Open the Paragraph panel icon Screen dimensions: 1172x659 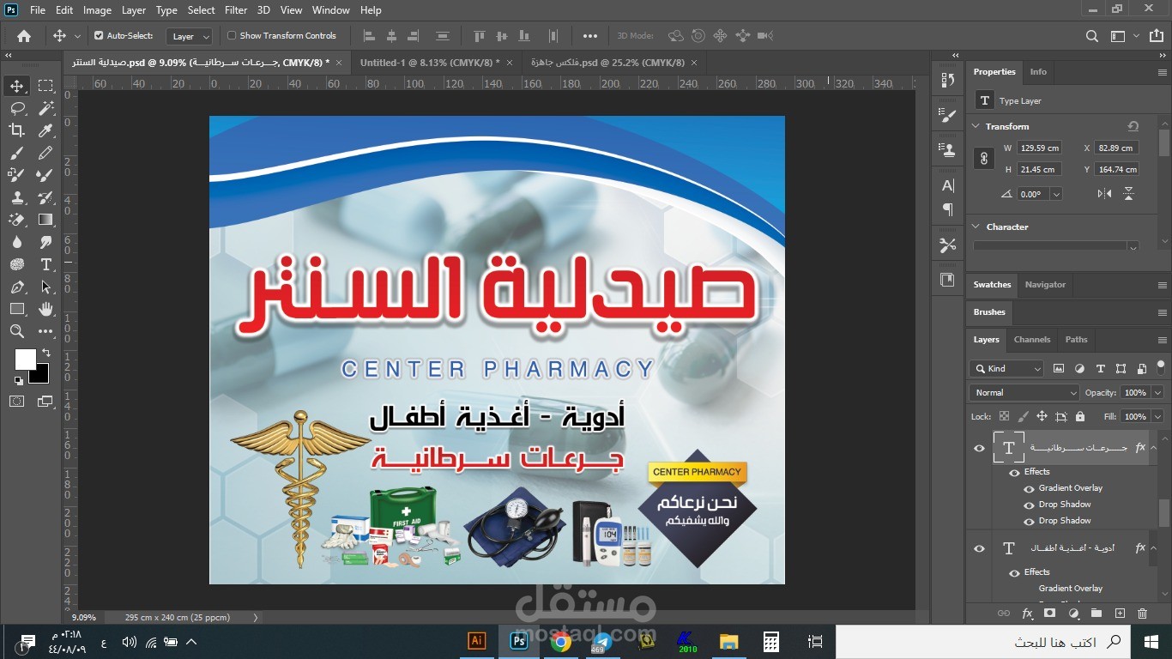coord(948,209)
